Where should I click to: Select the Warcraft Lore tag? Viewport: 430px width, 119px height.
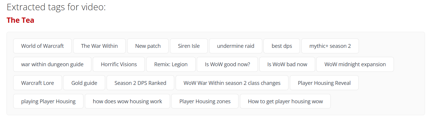tap(38, 83)
